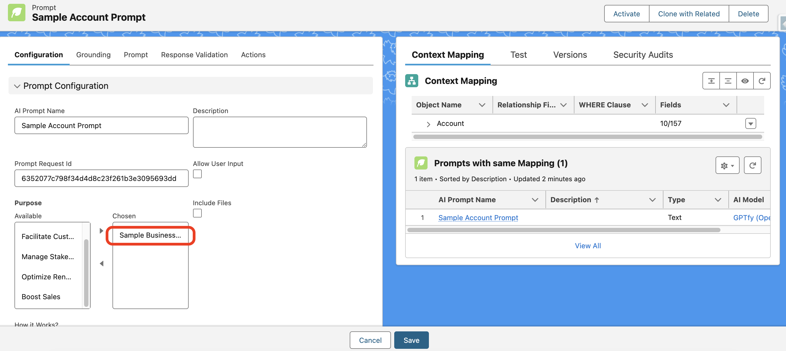The width and height of the screenshot is (786, 351).
Task: Open the gear settings menu for related list
Action: click(x=727, y=165)
